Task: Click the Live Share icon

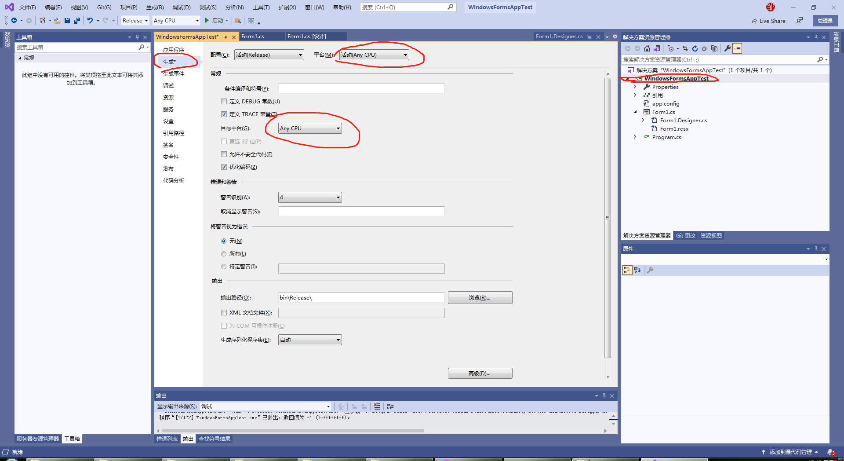Action: pos(753,21)
